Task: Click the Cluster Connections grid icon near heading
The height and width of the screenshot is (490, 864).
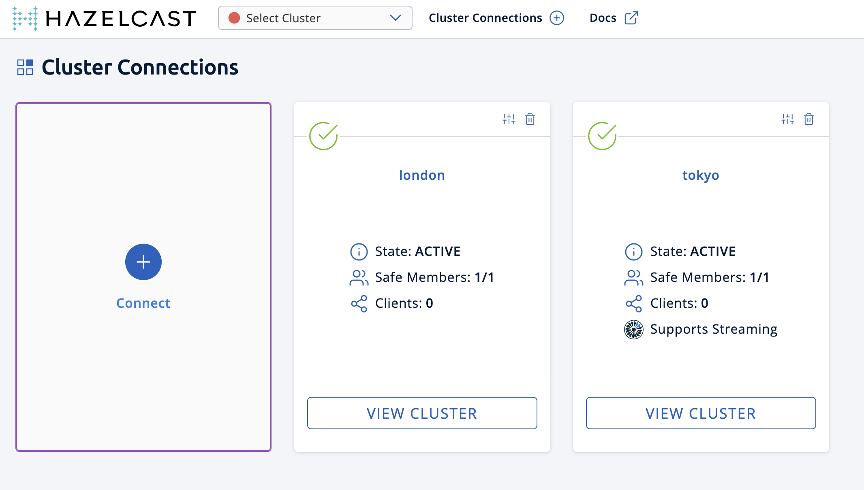Action: pos(26,67)
